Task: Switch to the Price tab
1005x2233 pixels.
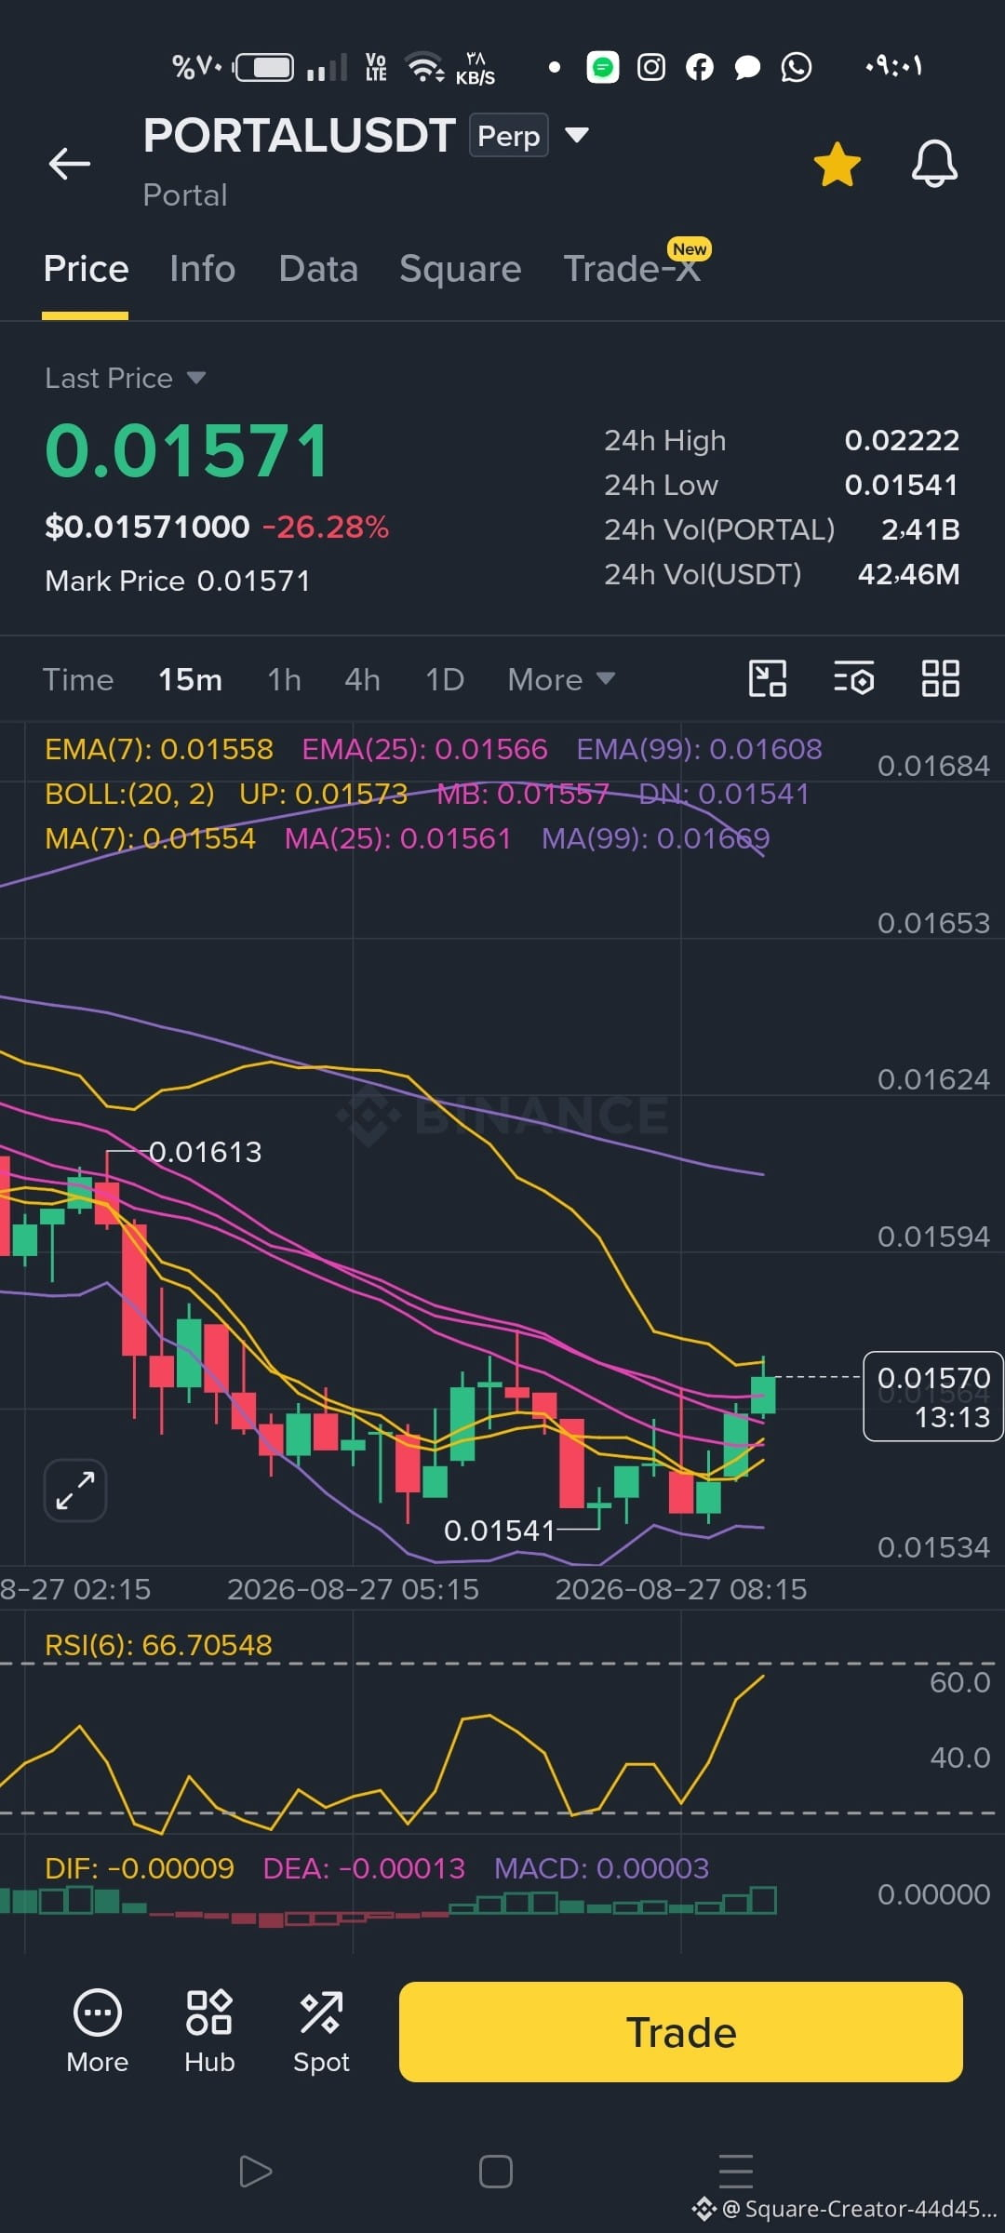Action: pos(86,269)
